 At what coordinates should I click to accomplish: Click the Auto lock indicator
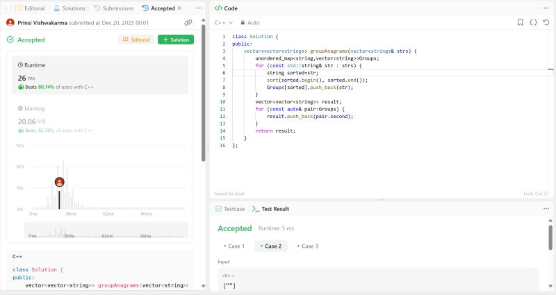(250, 23)
